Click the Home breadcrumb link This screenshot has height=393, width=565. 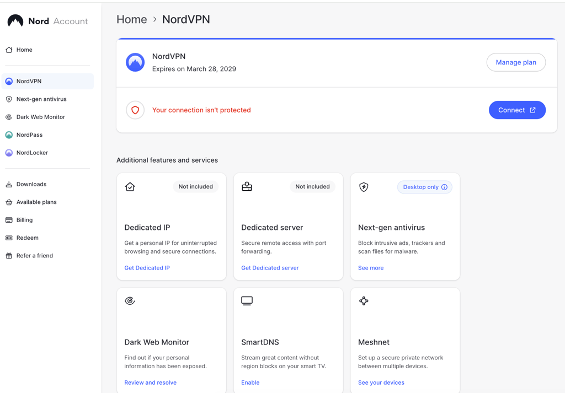click(x=131, y=19)
